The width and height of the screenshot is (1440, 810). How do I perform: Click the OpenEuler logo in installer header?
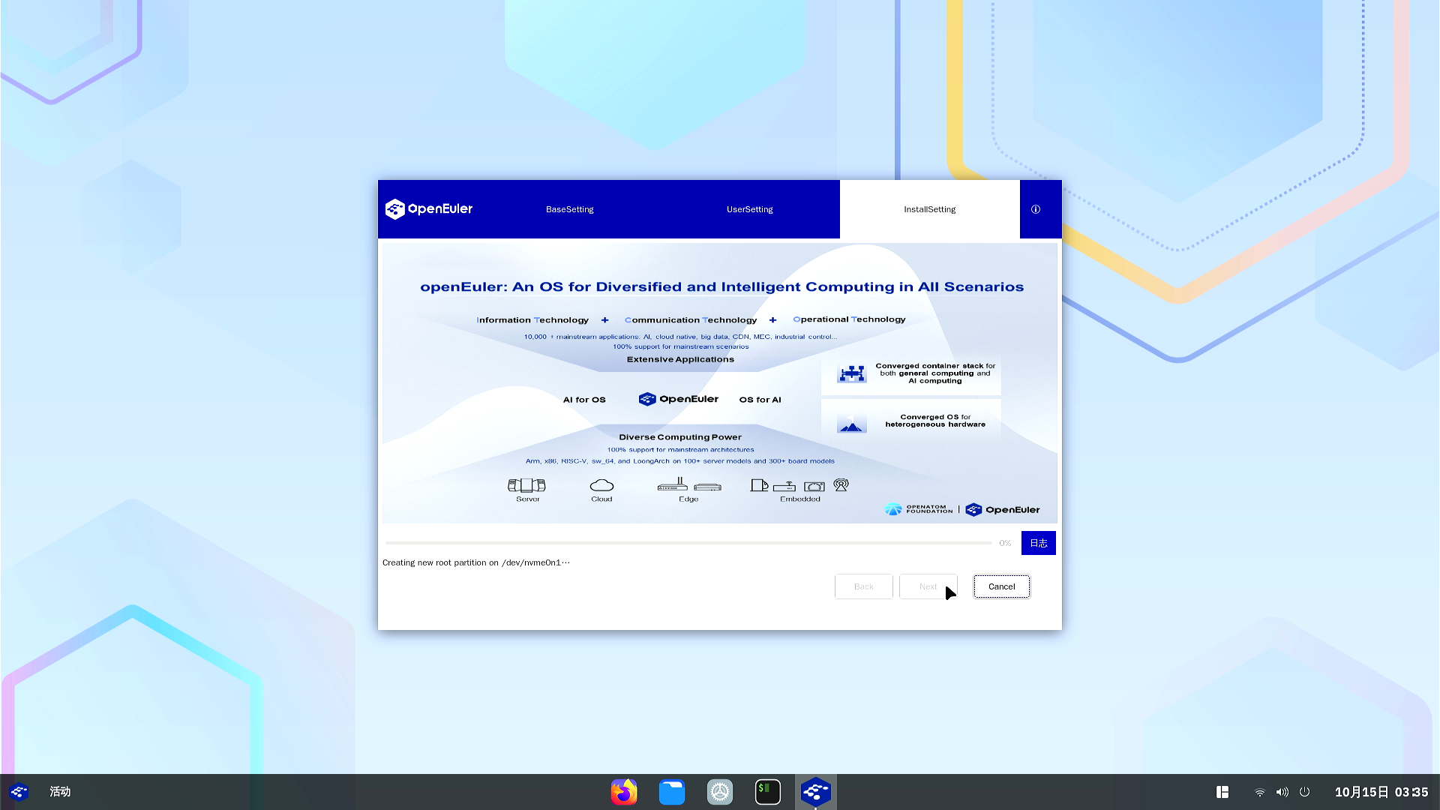pos(429,209)
